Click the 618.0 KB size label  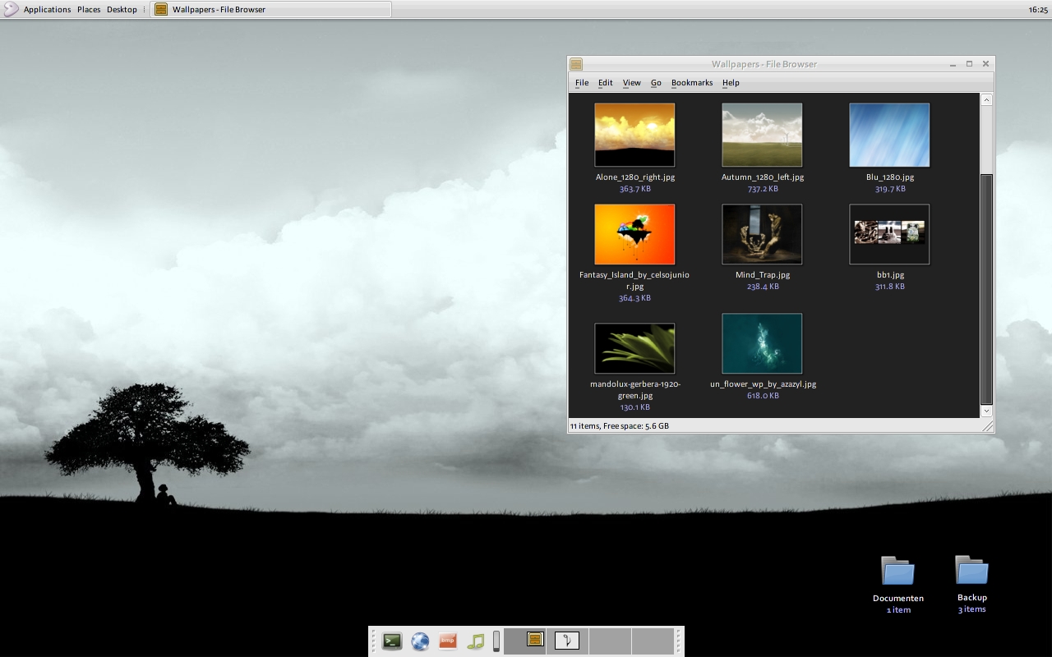click(763, 396)
